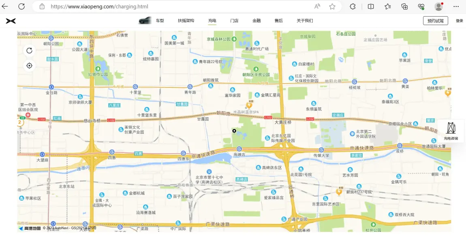Viewport: 466px width, 239px height.
Task: Activate the read aloud icon in address bar
Action: click(x=317, y=6)
